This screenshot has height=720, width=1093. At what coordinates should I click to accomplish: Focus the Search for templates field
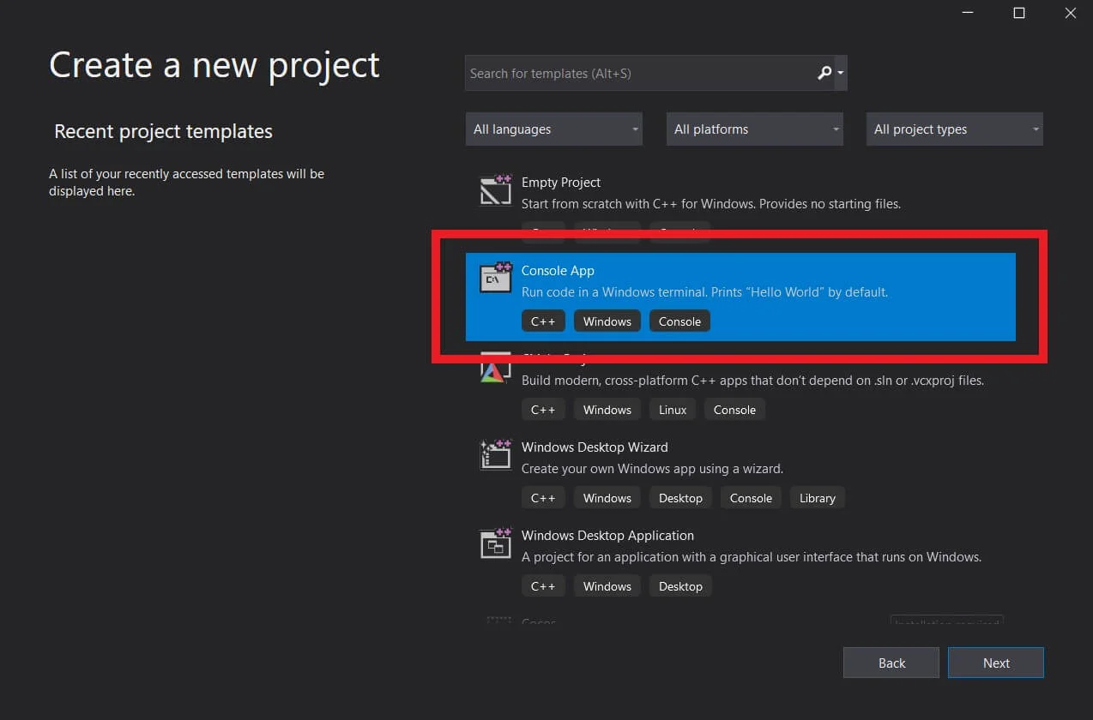coord(639,74)
